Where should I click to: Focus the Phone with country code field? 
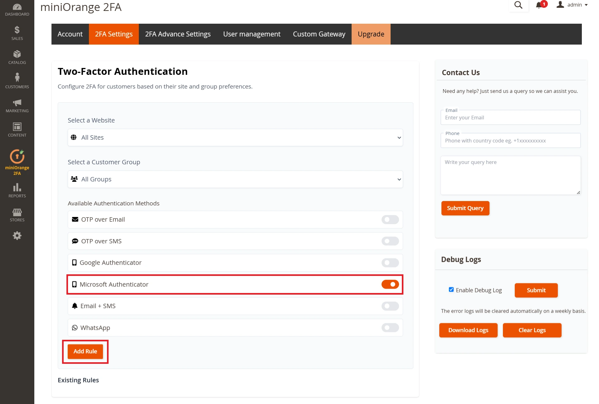click(x=510, y=141)
